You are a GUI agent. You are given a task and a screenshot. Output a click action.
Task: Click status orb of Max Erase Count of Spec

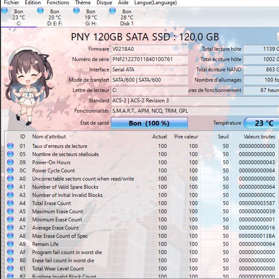tap(10, 236)
